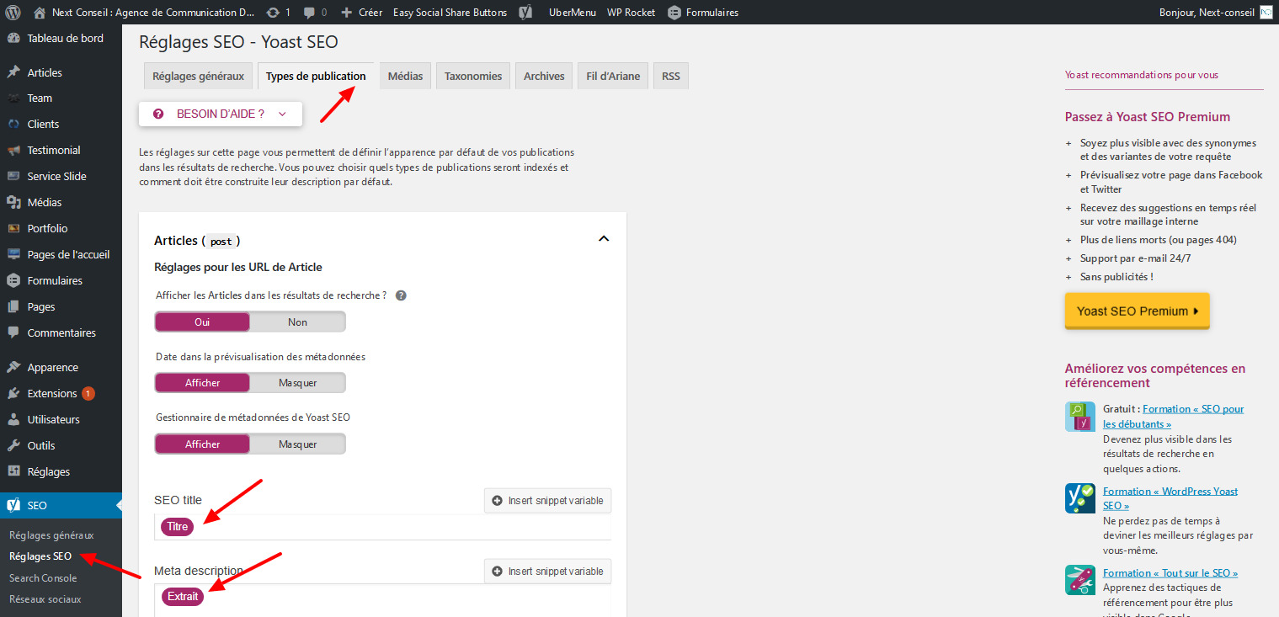1279x617 pixels.
Task: Set Yoast metadata manager to Afficher
Action: (x=202, y=444)
